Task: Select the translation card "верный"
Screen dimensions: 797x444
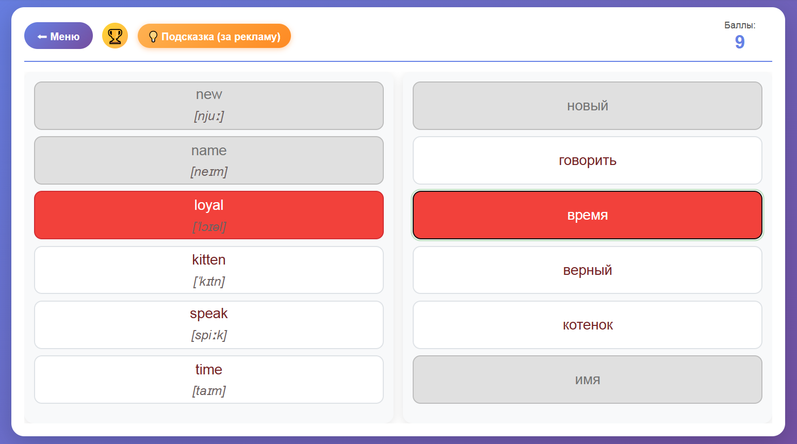Action: coord(587,270)
